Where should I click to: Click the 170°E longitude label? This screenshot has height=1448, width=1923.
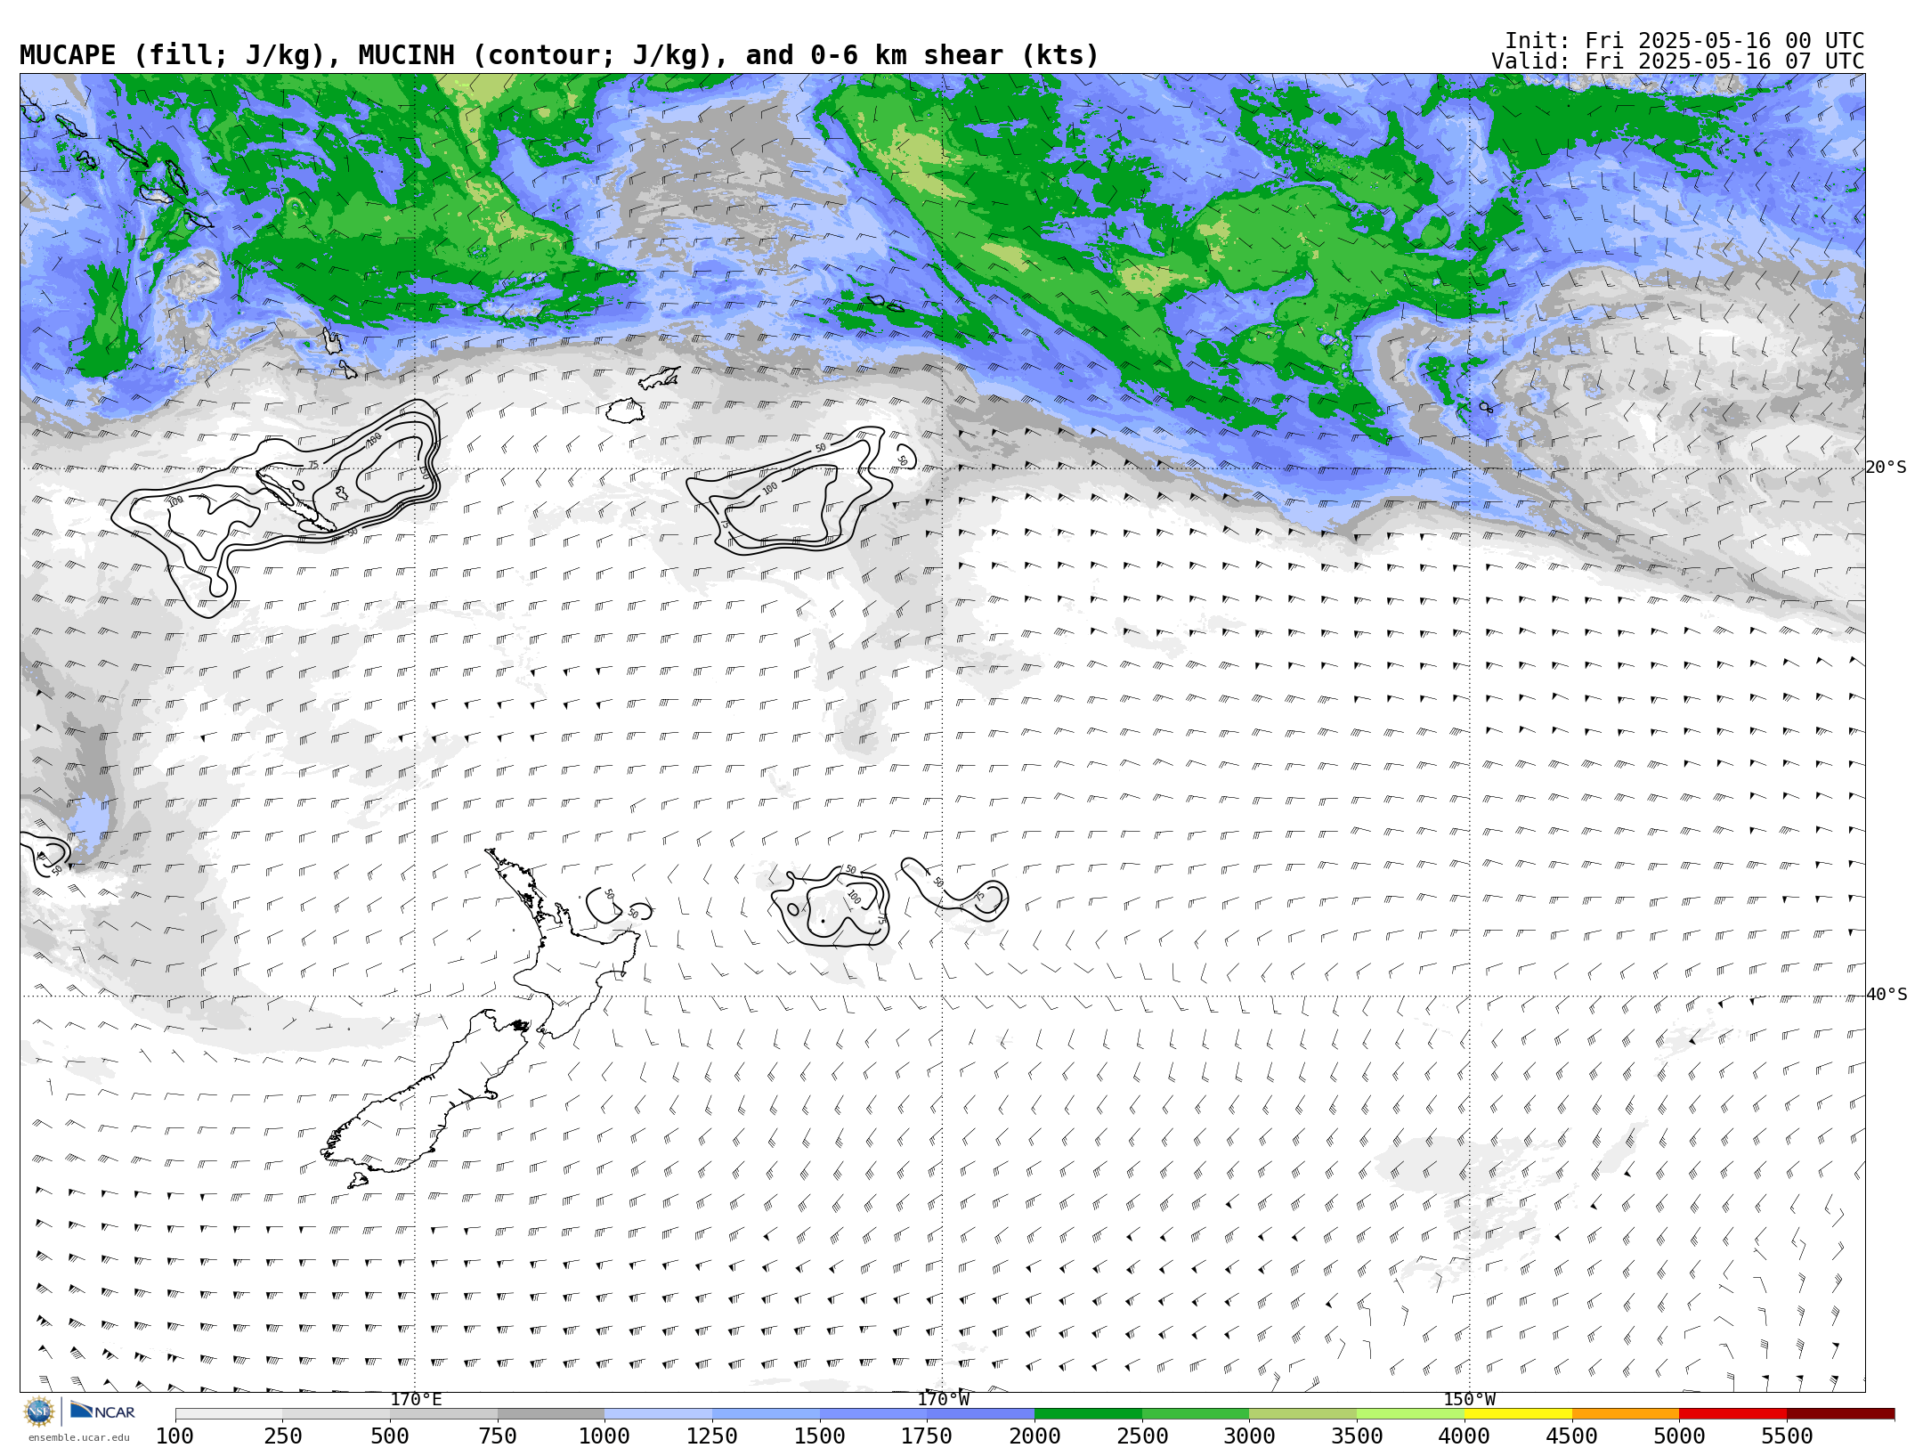[416, 1400]
